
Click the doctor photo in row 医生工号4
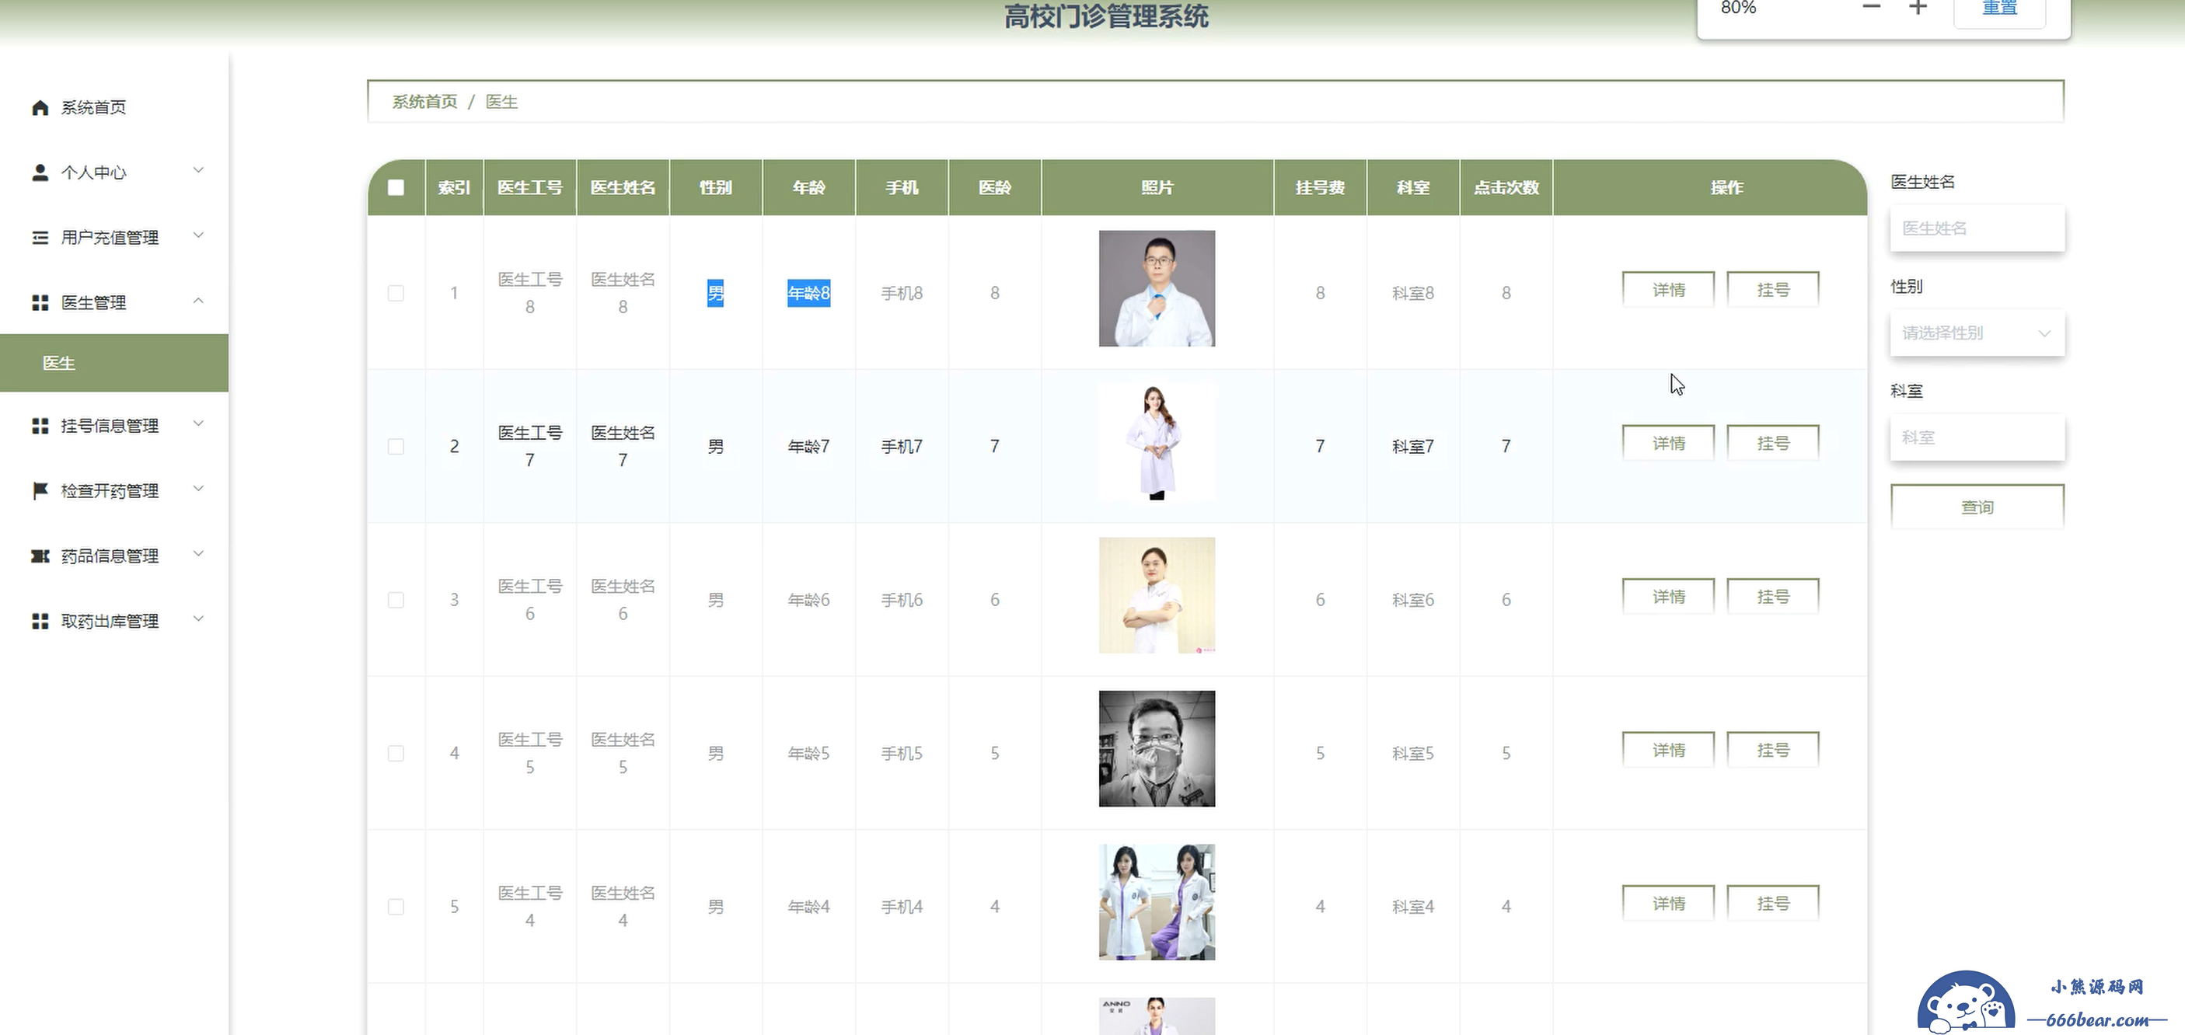tap(1157, 902)
